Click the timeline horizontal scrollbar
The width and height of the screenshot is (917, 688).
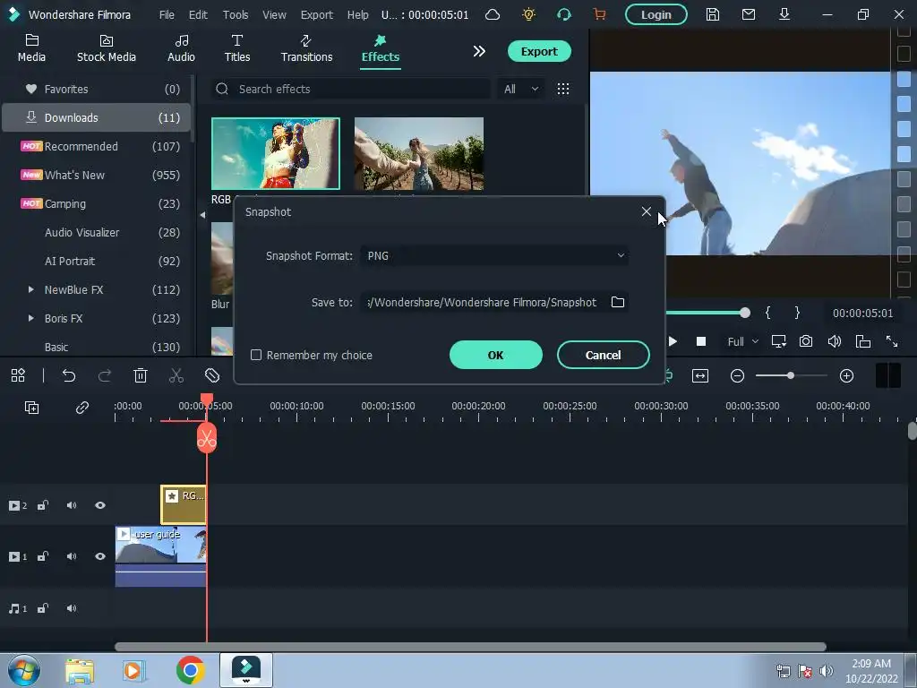pos(470,647)
